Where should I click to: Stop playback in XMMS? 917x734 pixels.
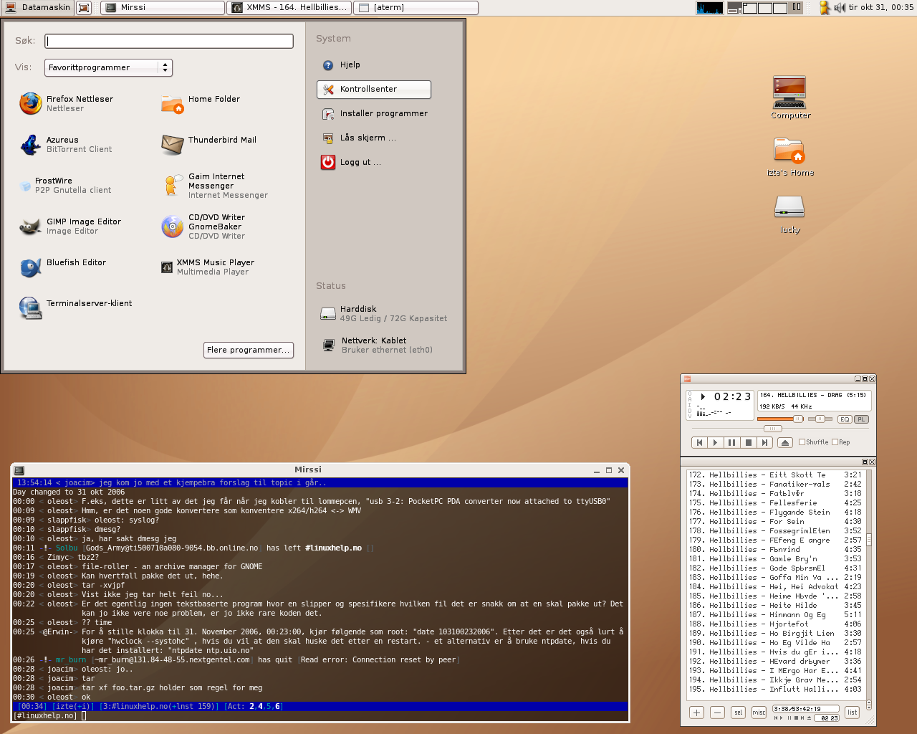(x=748, y=442)
